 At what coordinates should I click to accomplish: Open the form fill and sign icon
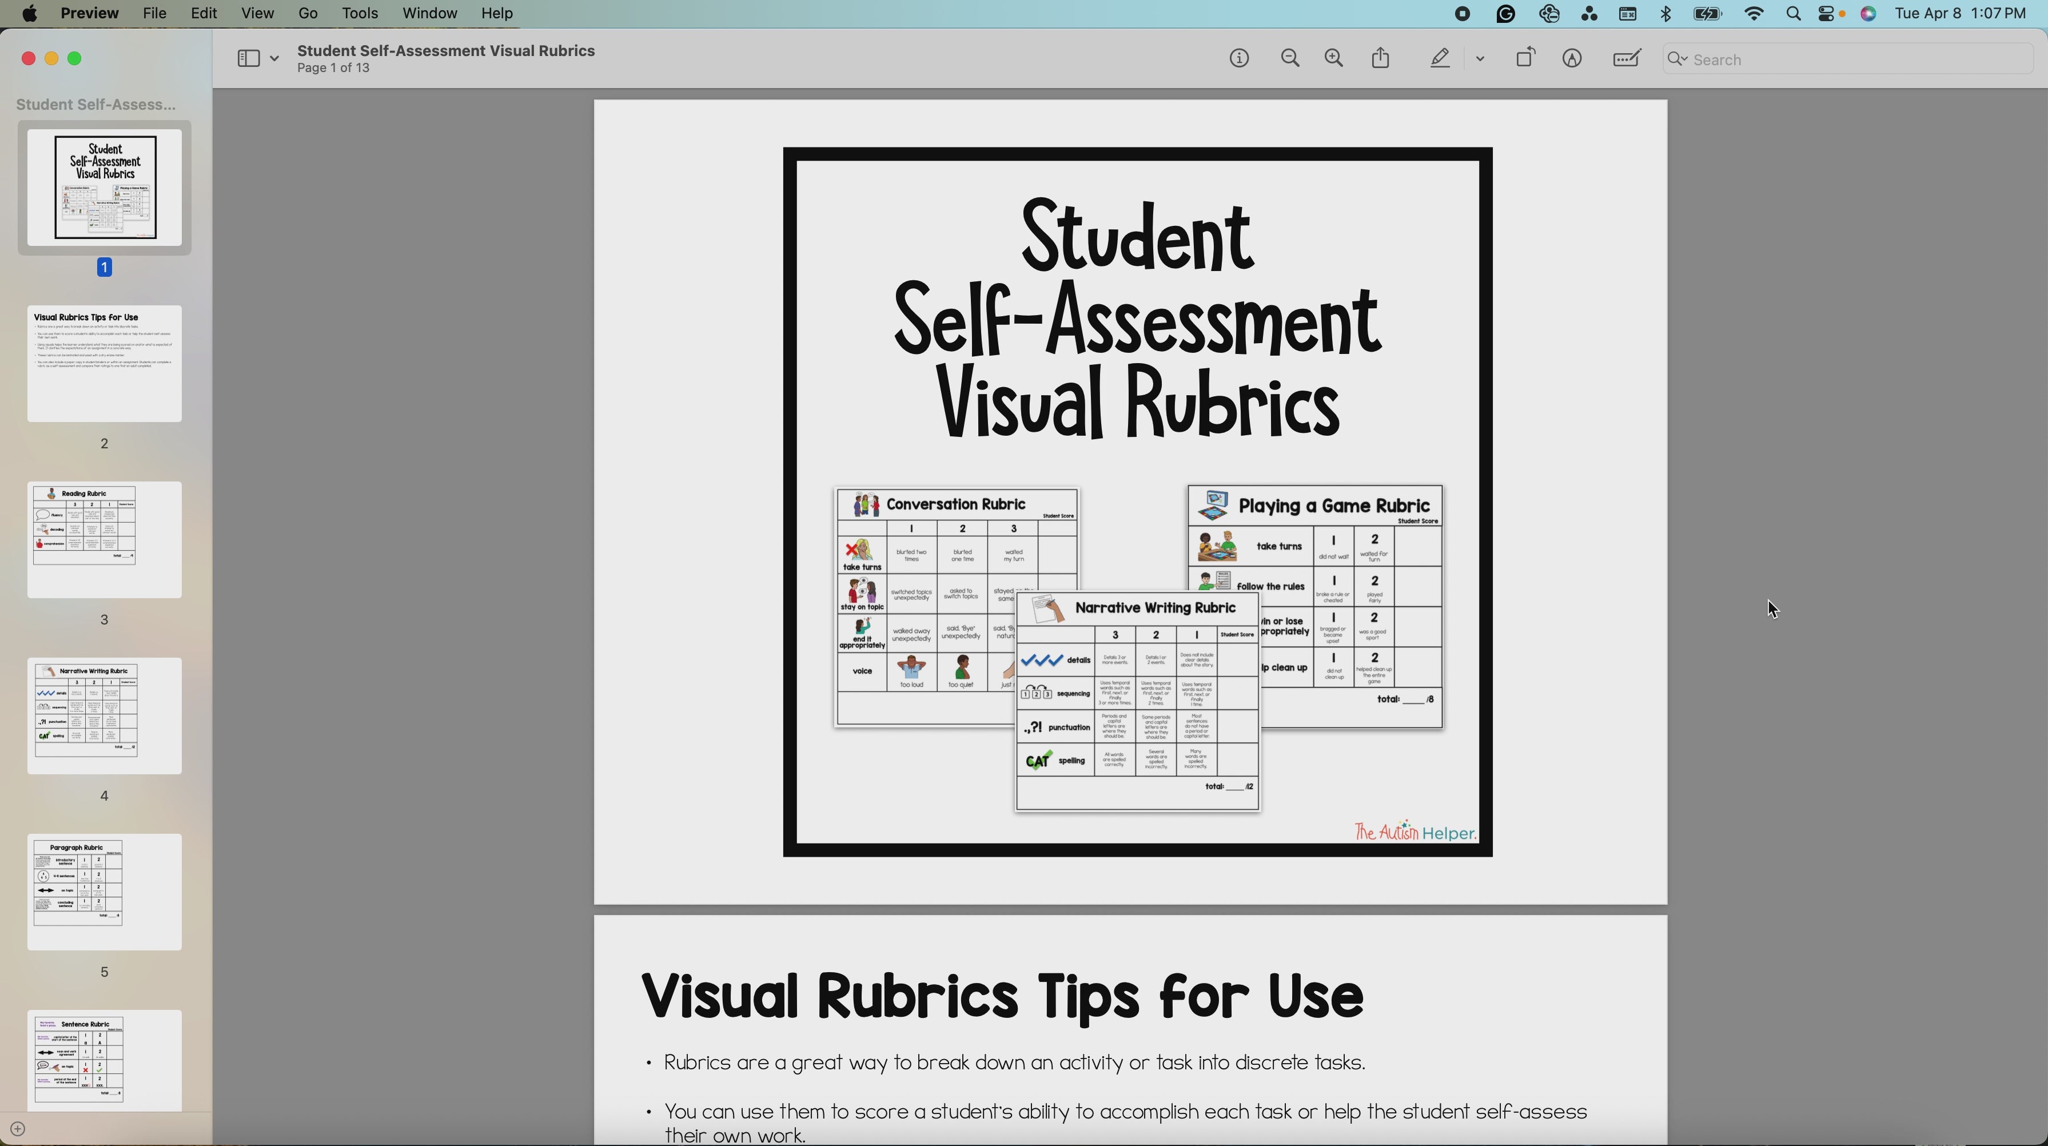click(1626, 57)
